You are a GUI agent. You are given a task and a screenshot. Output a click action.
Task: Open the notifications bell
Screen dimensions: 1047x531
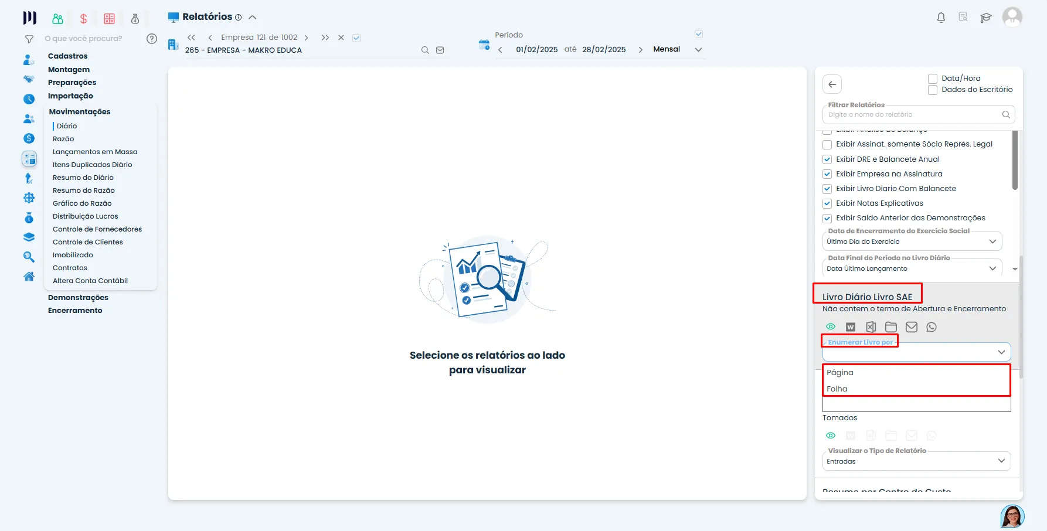pyautogui.click(x=941, y=18)
